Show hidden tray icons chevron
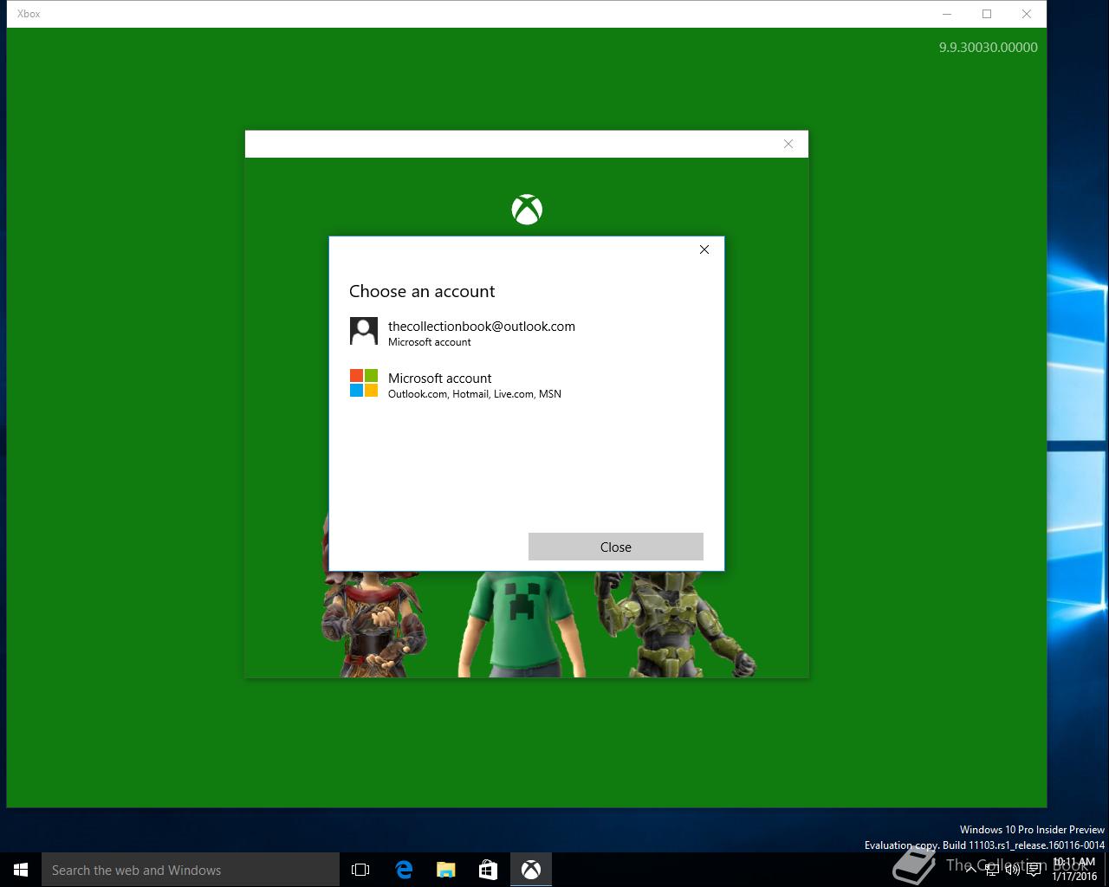 click(971, 870)
